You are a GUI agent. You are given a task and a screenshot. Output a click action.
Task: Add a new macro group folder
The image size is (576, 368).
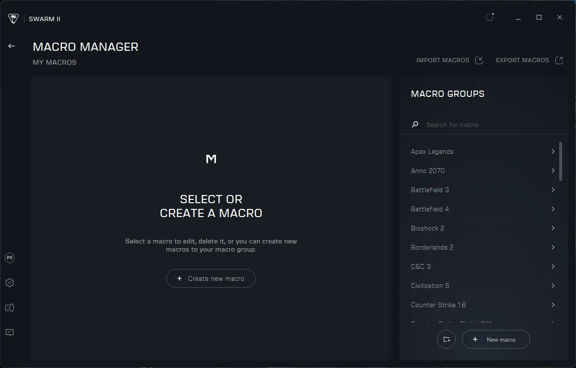tap(446, 339)
